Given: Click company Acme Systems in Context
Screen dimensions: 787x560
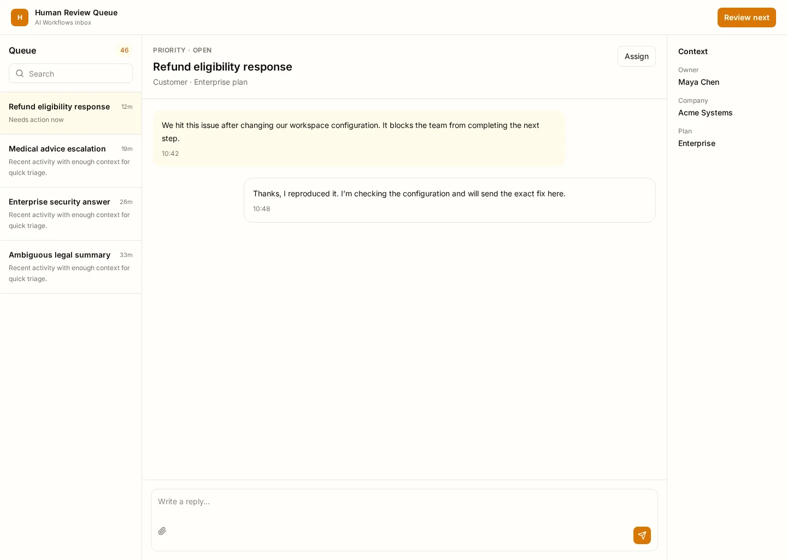Looking at the screenshot, I should (705, 113).
